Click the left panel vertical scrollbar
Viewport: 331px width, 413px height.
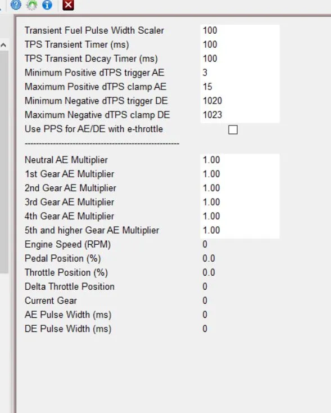(x=4, y=162)
